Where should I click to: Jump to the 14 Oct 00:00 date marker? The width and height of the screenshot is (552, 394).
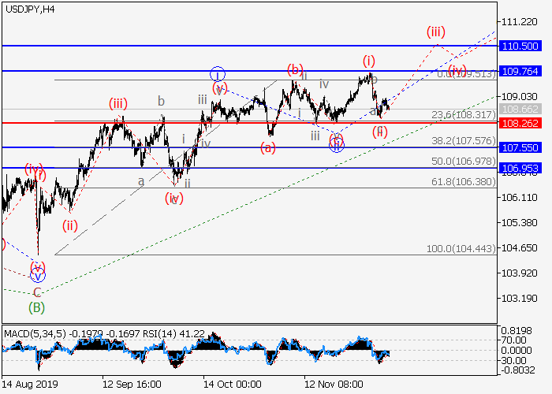pos(232,383)
